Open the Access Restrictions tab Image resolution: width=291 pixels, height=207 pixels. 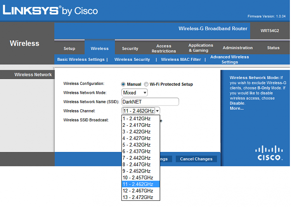tap(164, 48)
